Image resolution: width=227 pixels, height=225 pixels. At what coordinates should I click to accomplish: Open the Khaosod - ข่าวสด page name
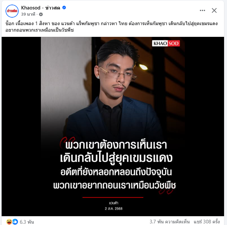click(41, 8)
